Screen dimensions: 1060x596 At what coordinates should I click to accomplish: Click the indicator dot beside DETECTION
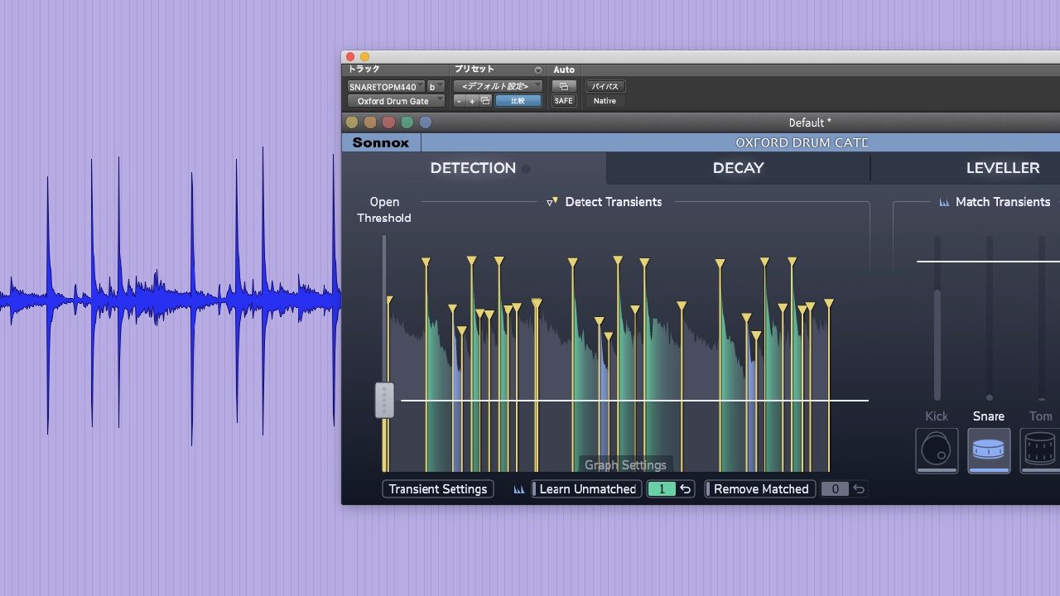pos(526,169)
